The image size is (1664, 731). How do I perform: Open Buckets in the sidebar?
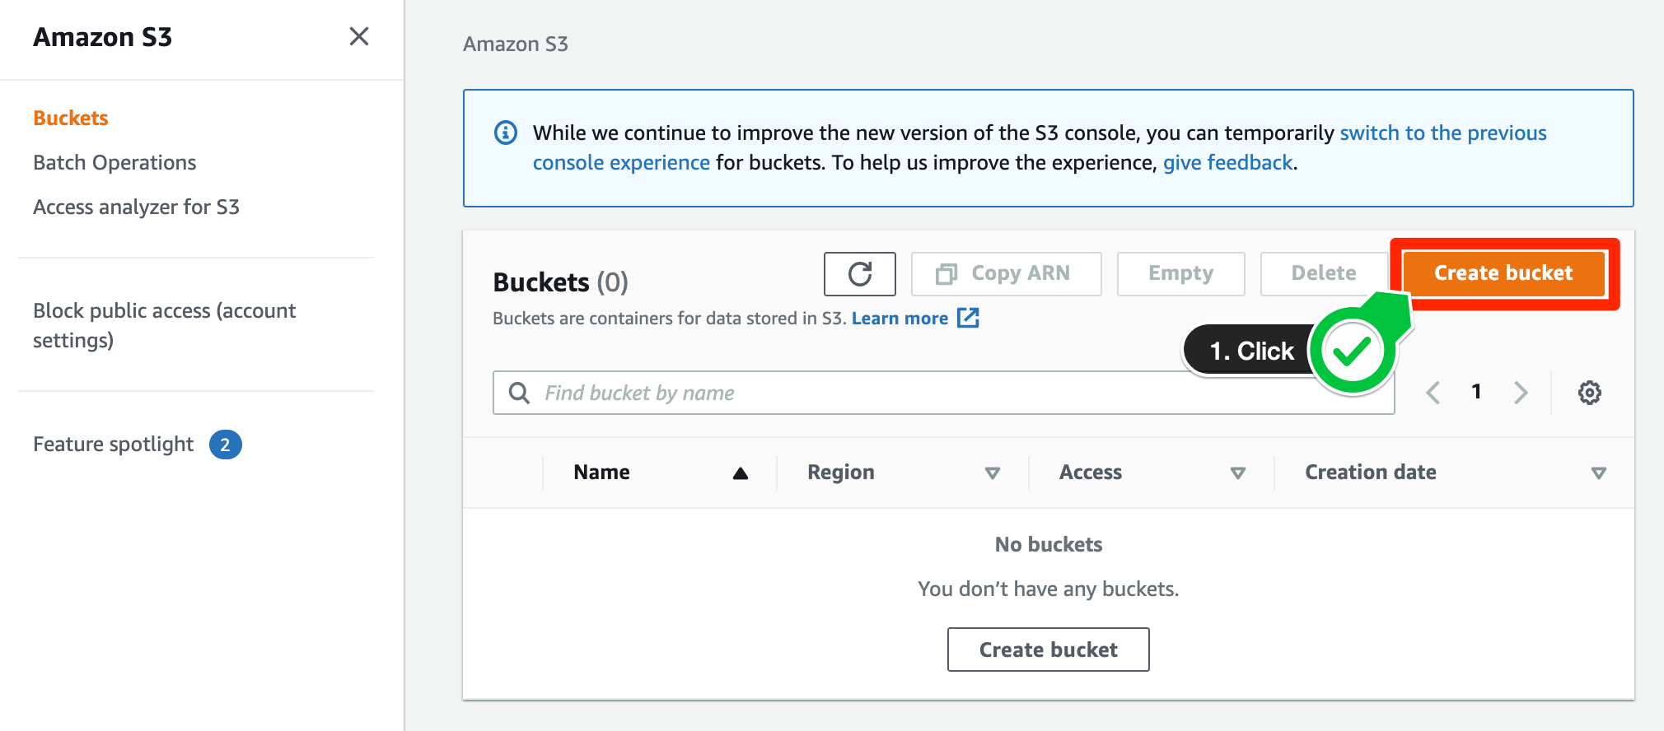(71, 118)
